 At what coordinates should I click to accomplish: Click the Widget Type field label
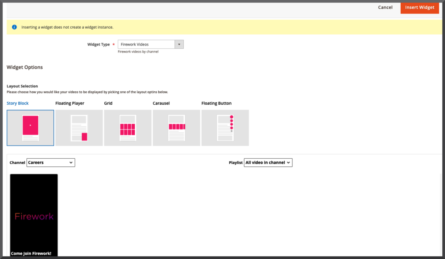click(x=99, y=44)
